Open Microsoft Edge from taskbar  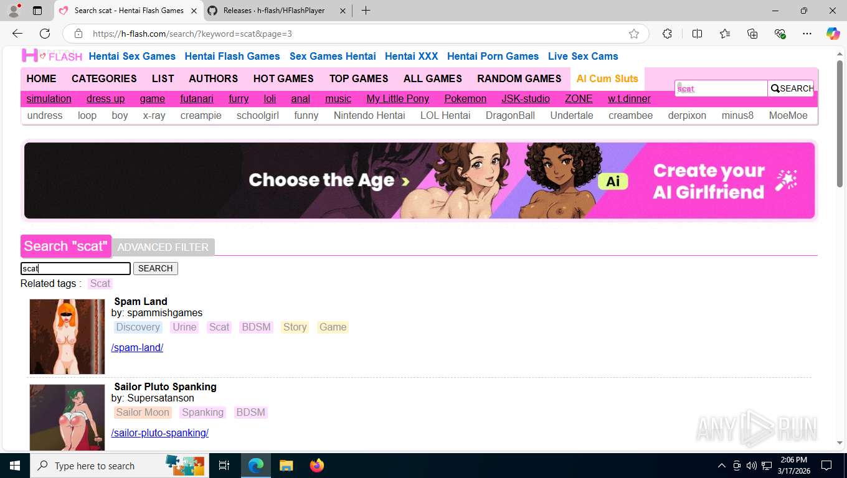pos(256,466)
